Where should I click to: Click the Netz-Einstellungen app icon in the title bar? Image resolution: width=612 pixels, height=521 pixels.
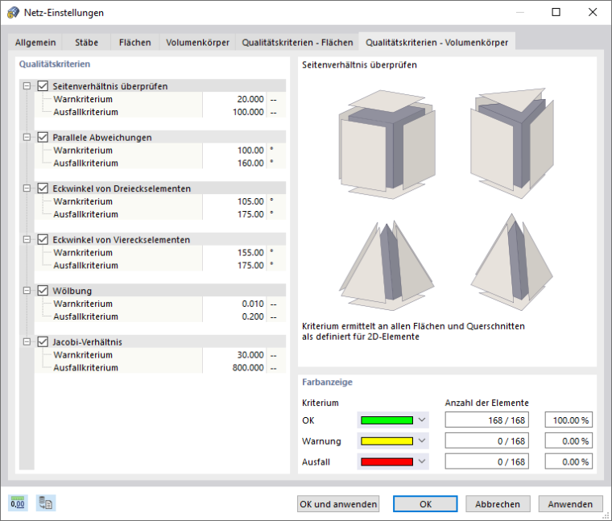(x=13, y=13)
